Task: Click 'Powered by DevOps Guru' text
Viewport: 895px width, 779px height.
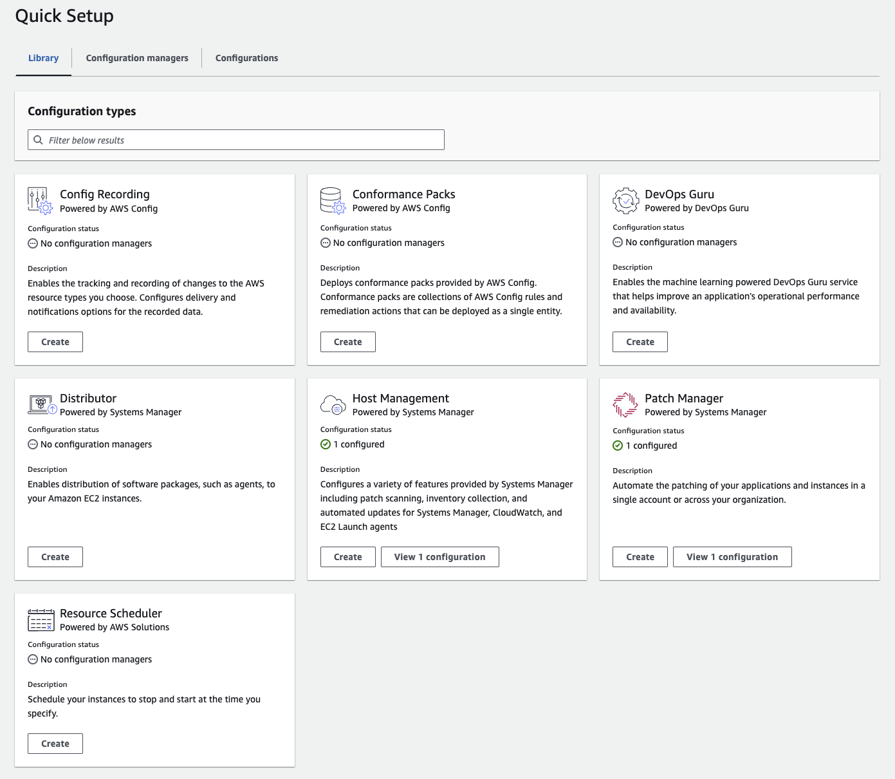Action: 697,208
